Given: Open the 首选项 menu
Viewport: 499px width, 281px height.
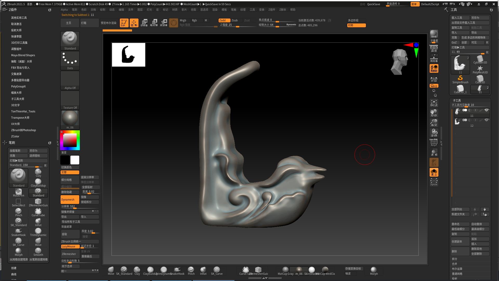Looking at the screenshot, I should 204,10.
